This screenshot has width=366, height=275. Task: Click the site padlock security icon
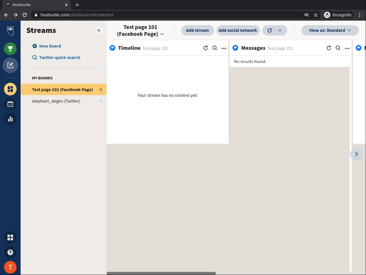click(x=36, y=15)
